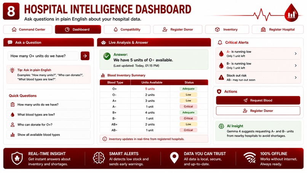Click the green checkmark answer icon
Viewport: 307px width, 173px height.
point(107,56)
